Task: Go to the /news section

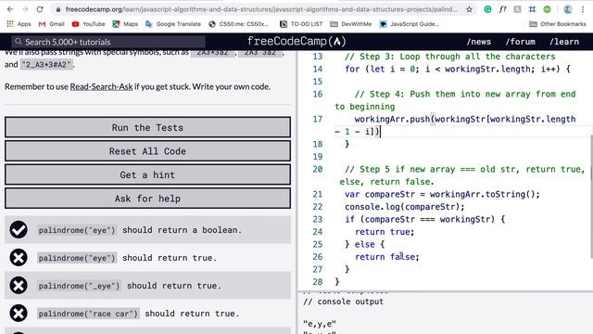Action: [x=479, y=42]
